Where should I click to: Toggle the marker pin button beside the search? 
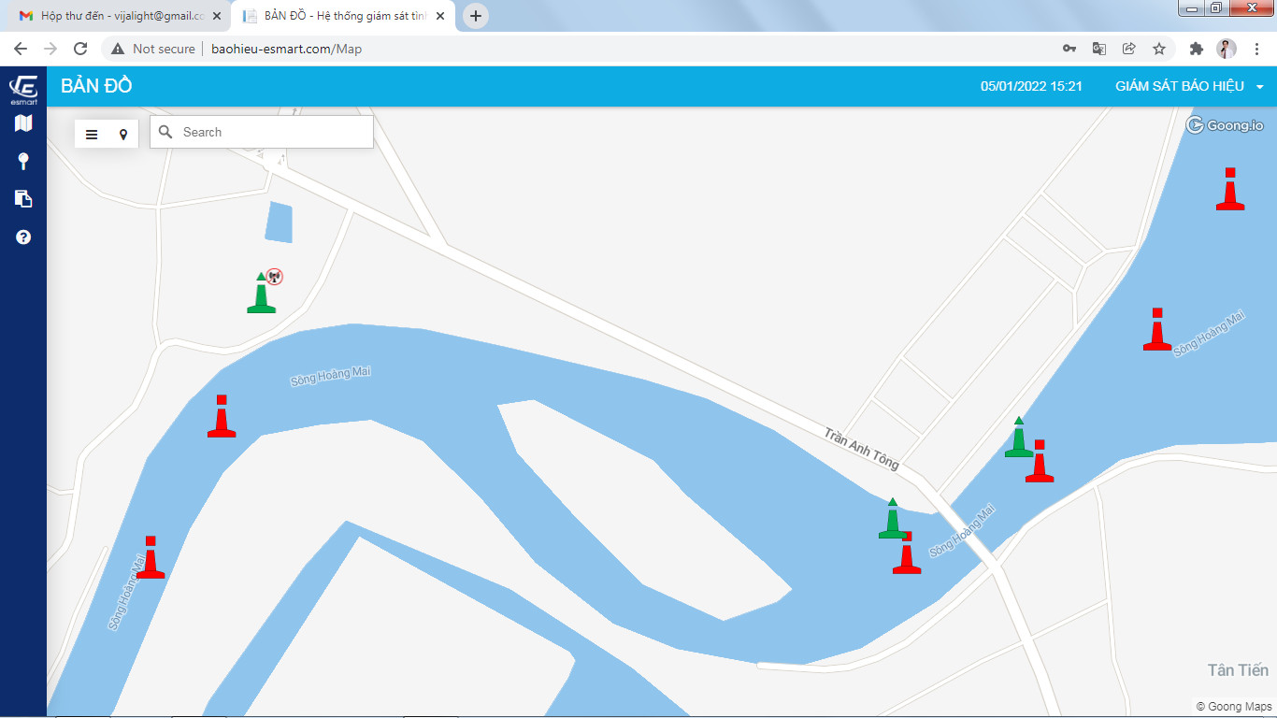pos(122,134)
